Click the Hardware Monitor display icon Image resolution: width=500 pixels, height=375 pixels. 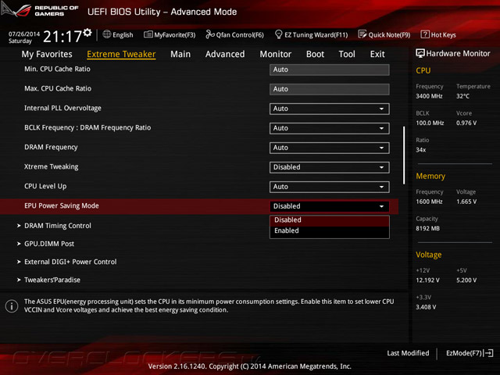(x=420, y=53)
